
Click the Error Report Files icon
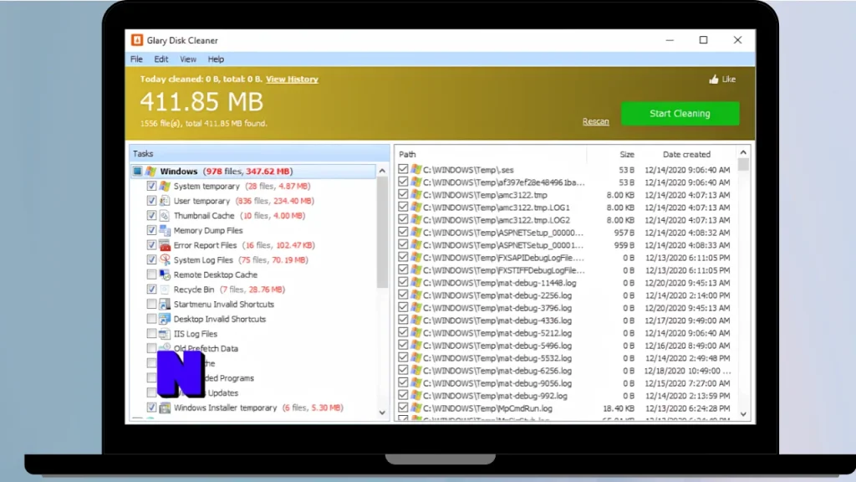click(x=165, y=245)
